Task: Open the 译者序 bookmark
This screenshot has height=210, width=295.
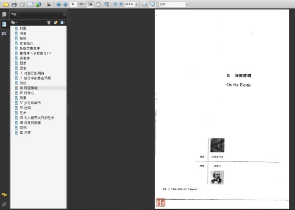Action: click(x=25, y=59)
